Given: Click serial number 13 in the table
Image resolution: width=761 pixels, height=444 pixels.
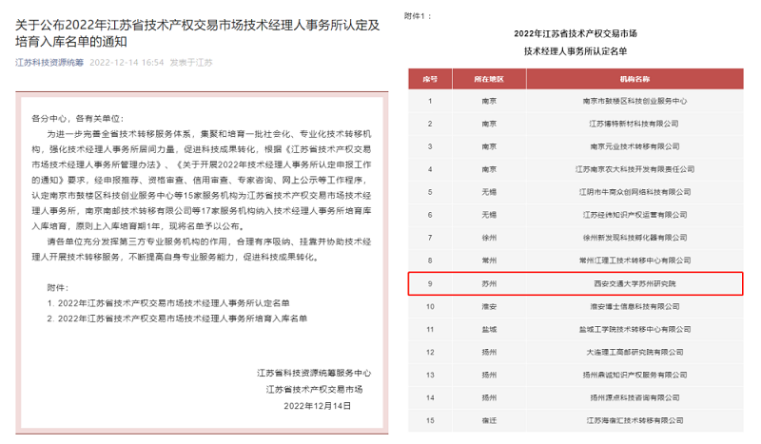Looking at the screenshot, I should click(430, 376).
